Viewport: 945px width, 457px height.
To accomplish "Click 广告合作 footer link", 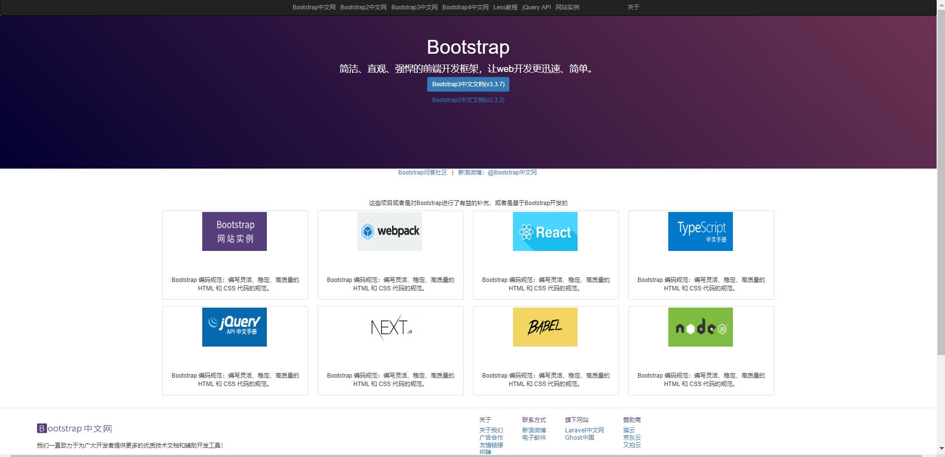I will pos(491,438).
